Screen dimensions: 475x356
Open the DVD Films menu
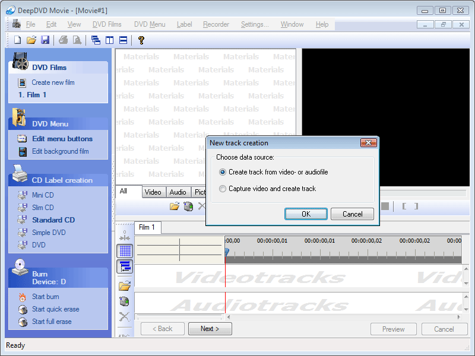[107, 24]
